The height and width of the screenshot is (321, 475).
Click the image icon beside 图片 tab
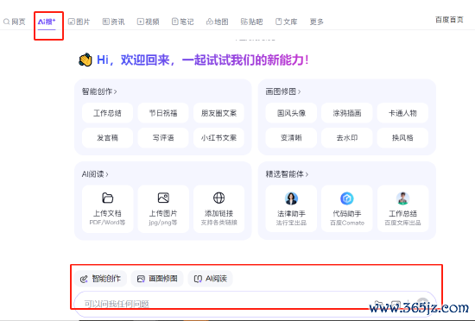click(71, 22)
